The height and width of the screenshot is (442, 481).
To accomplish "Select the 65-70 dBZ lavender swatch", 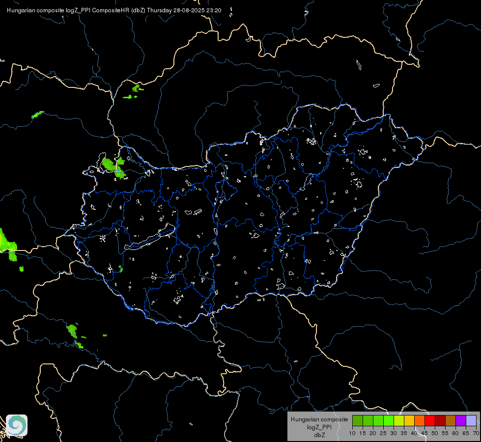I will [471, 420].
